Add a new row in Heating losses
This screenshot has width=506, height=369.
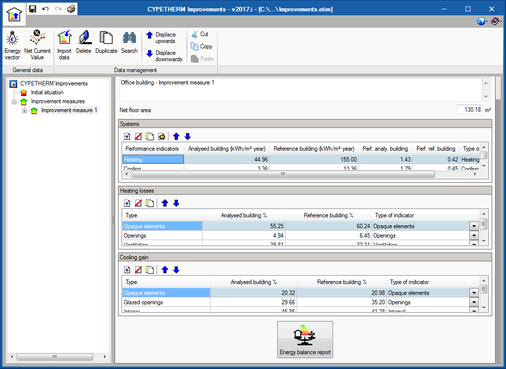(x=127, y=203)
